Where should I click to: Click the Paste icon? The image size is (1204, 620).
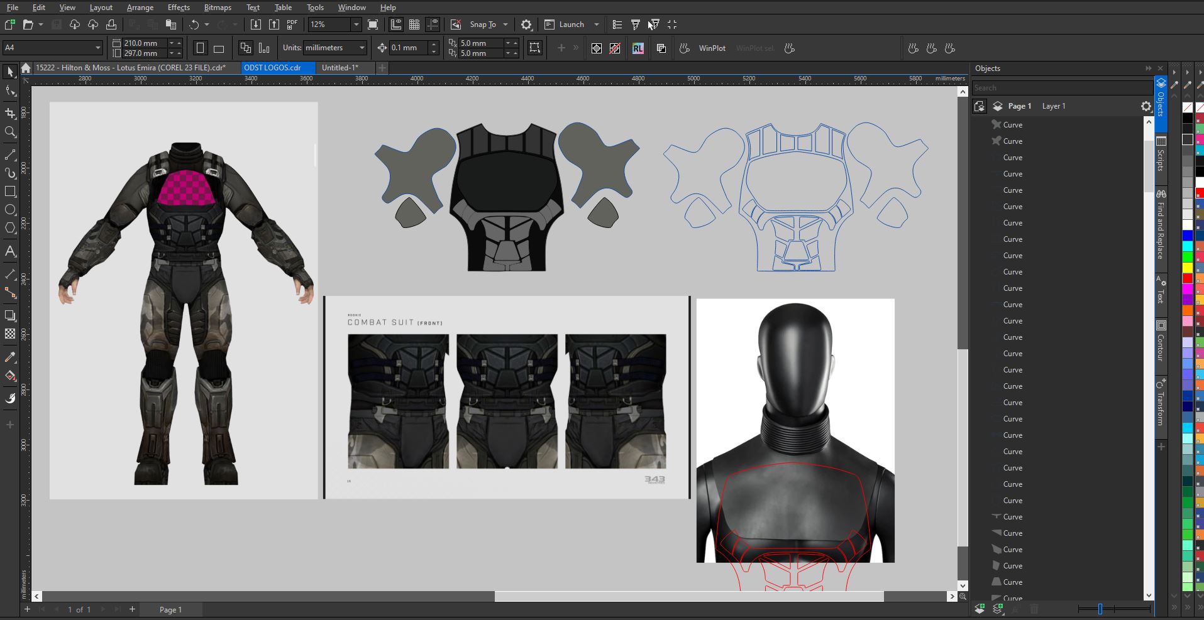170,24
